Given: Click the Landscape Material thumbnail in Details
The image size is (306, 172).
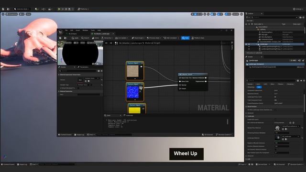Looking at the screenshot, I should pyautogui.click(x=277, y=138).
